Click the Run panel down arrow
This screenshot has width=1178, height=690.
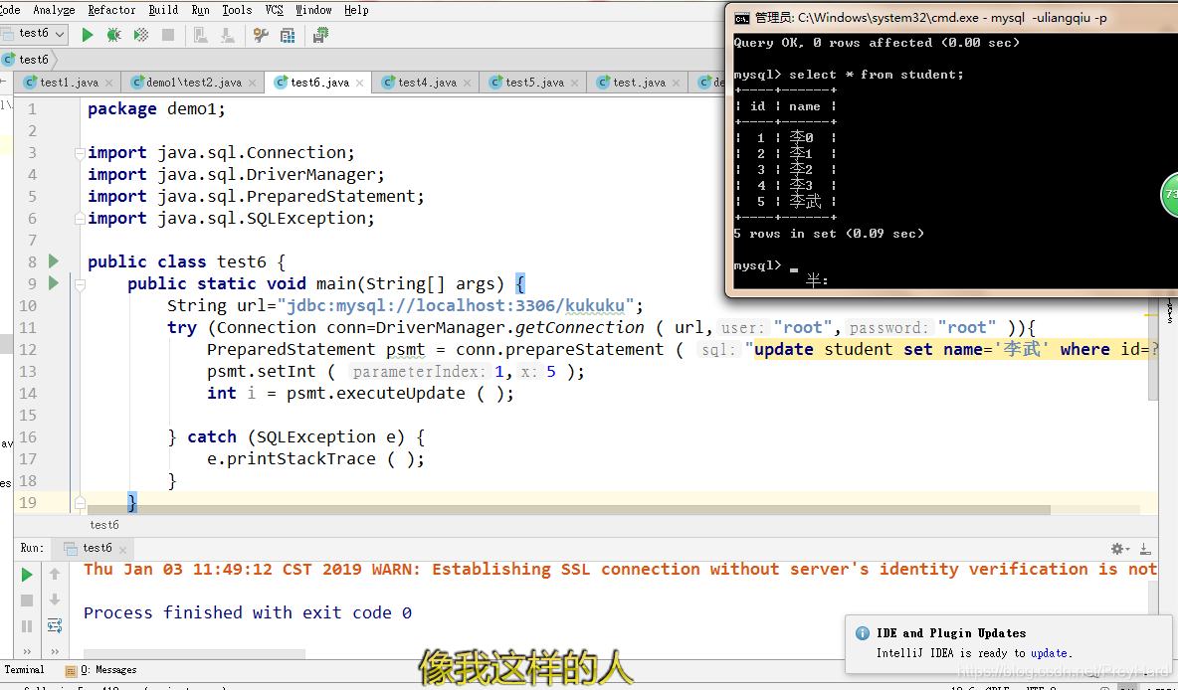(55, 600)
